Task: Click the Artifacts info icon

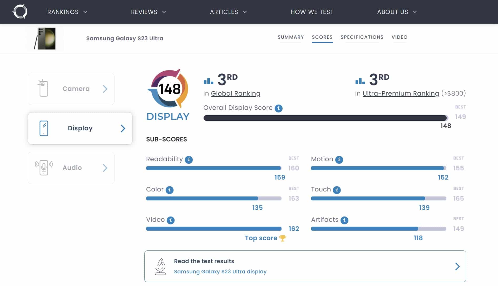Action: pyautogui.click(x=344, y=220)
